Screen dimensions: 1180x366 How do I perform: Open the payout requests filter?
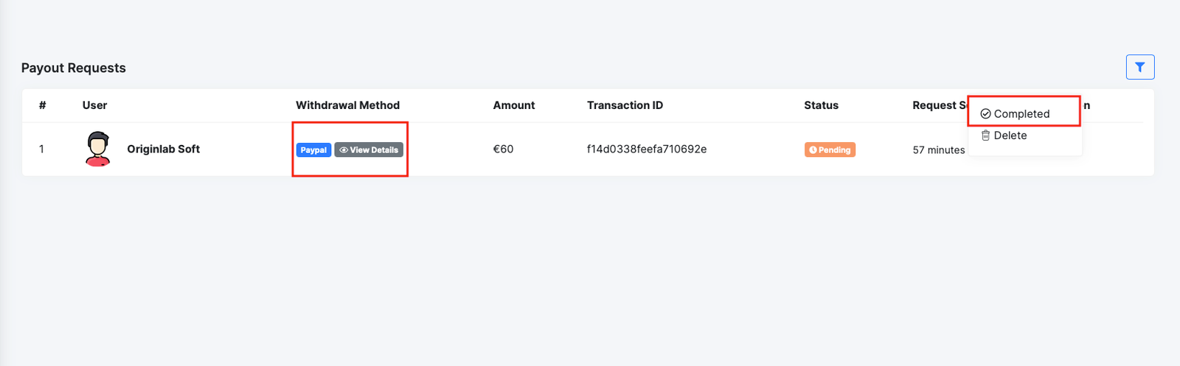coord(1139,67)
